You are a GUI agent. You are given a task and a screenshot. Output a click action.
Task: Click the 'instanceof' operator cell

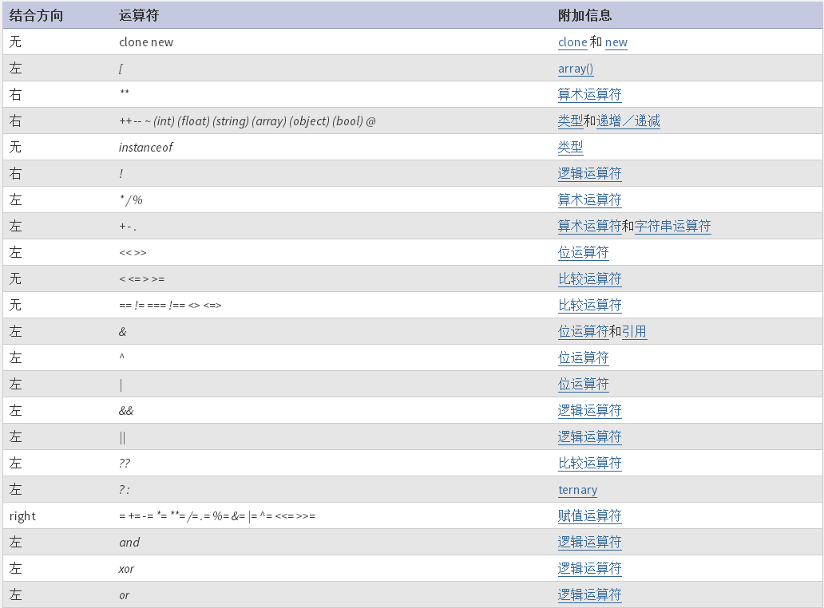tap(145, 147)
